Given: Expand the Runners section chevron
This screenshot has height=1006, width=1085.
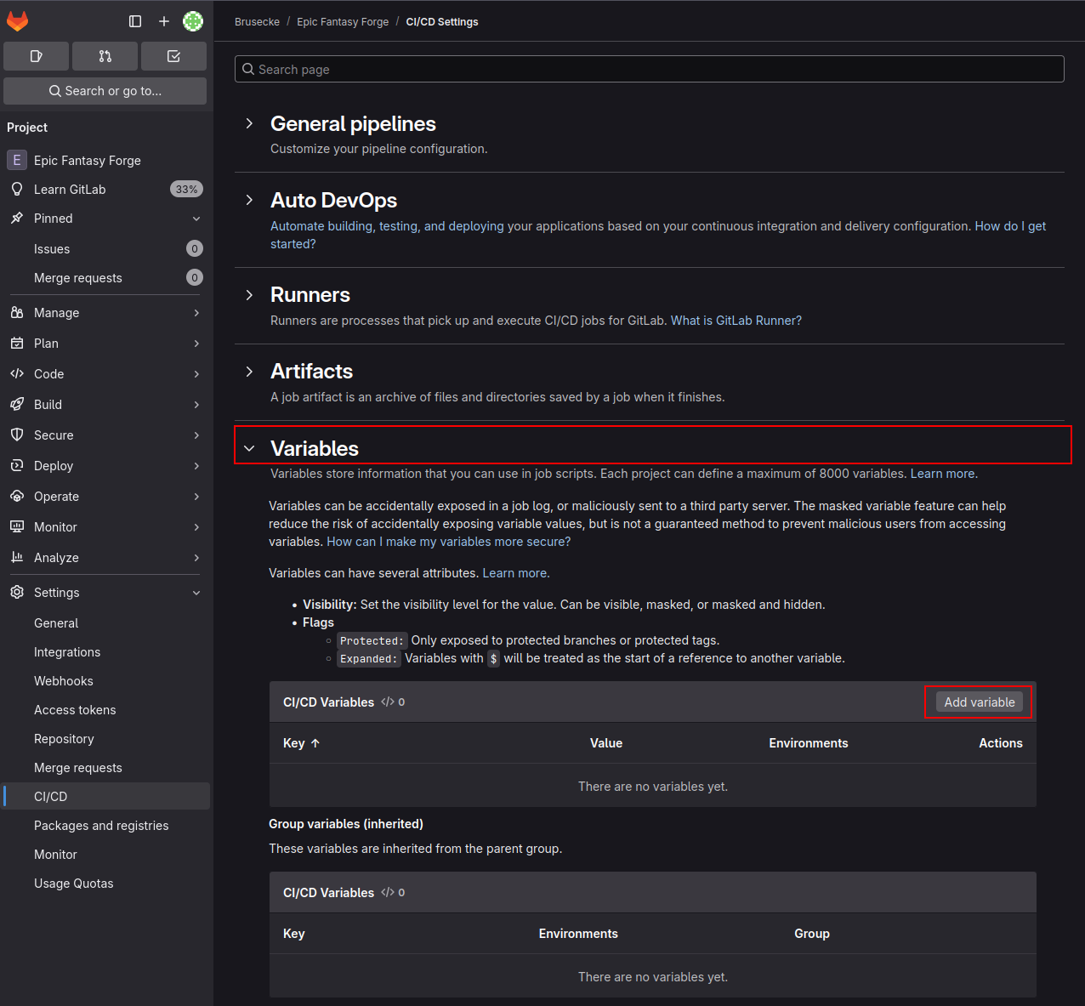Looking at the screenshot, I should (249, 294).
